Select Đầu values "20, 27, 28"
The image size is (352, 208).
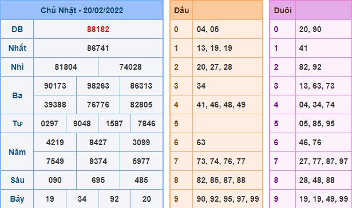click(215, 67)
